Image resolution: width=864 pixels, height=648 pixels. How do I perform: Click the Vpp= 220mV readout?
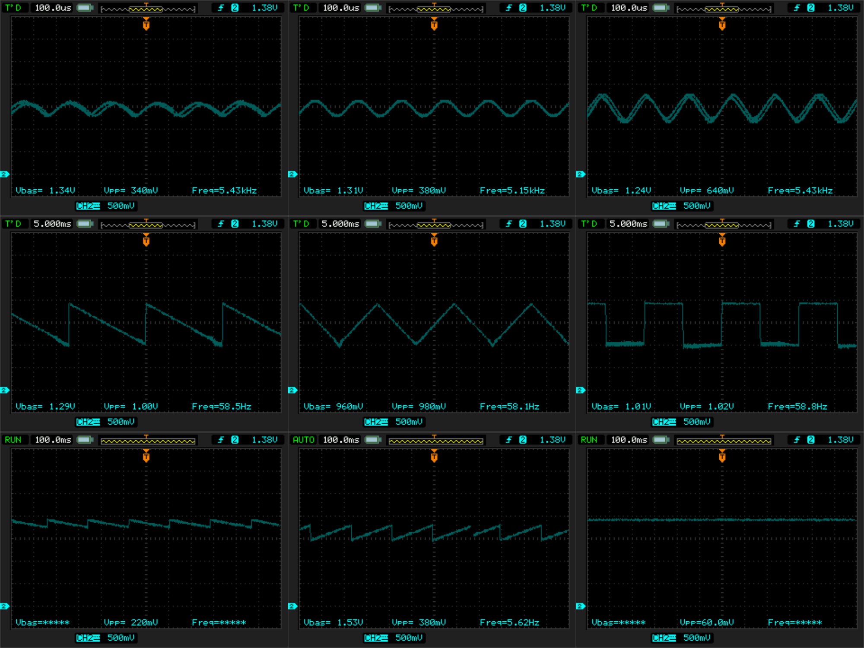tap(131, 623)
